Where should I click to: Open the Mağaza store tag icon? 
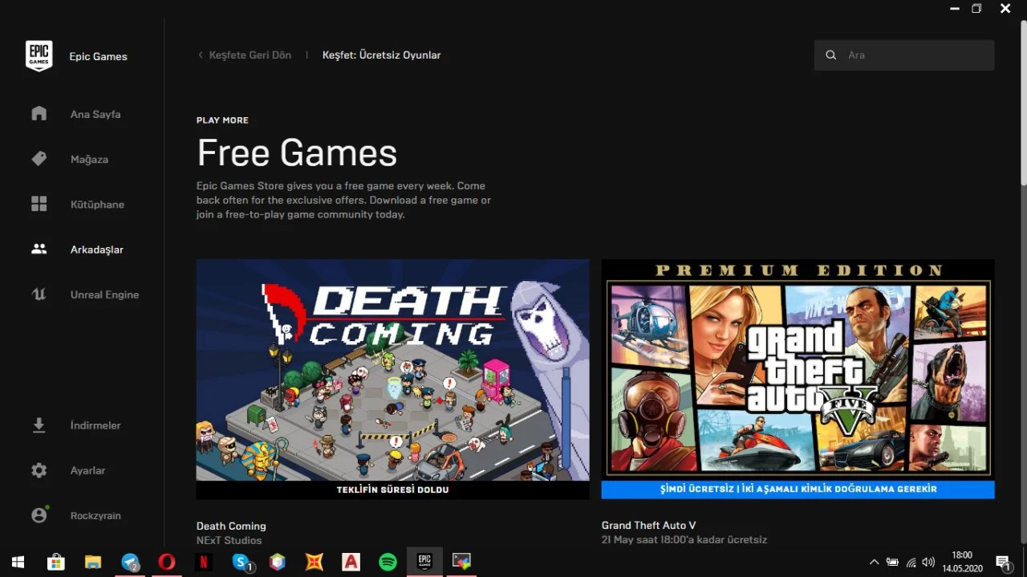tap(39, 159)
